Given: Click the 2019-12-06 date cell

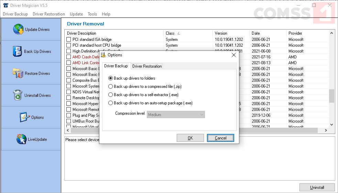Looking at the screenshot, I should click(261, 115).
